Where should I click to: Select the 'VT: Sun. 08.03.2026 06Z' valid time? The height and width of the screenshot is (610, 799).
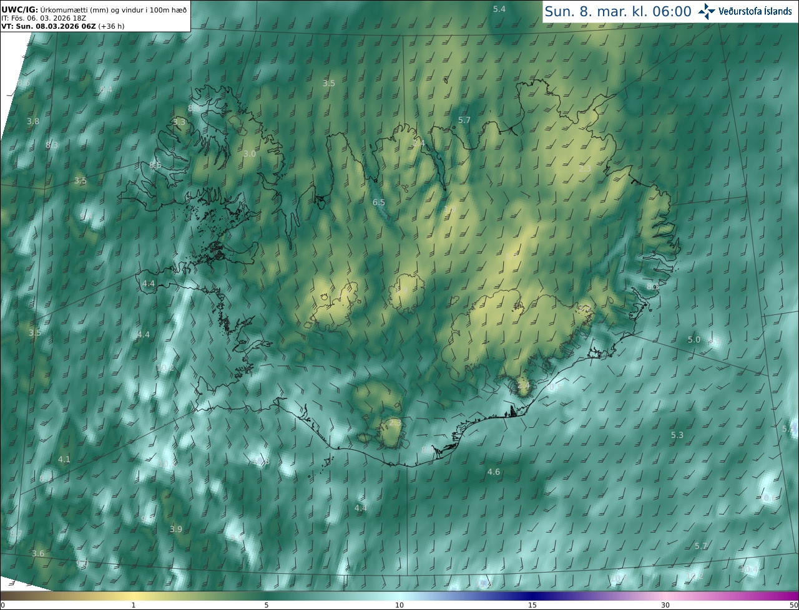[47, 26]
